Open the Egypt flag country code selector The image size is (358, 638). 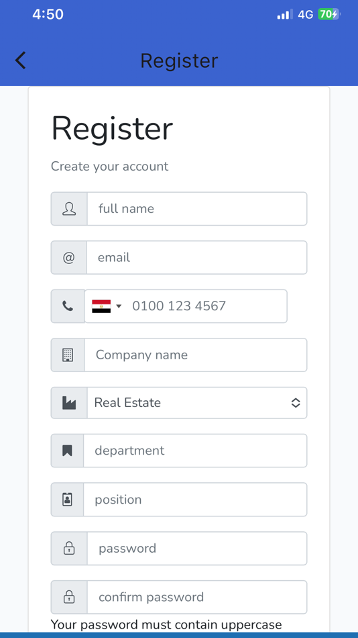[107, 306]
